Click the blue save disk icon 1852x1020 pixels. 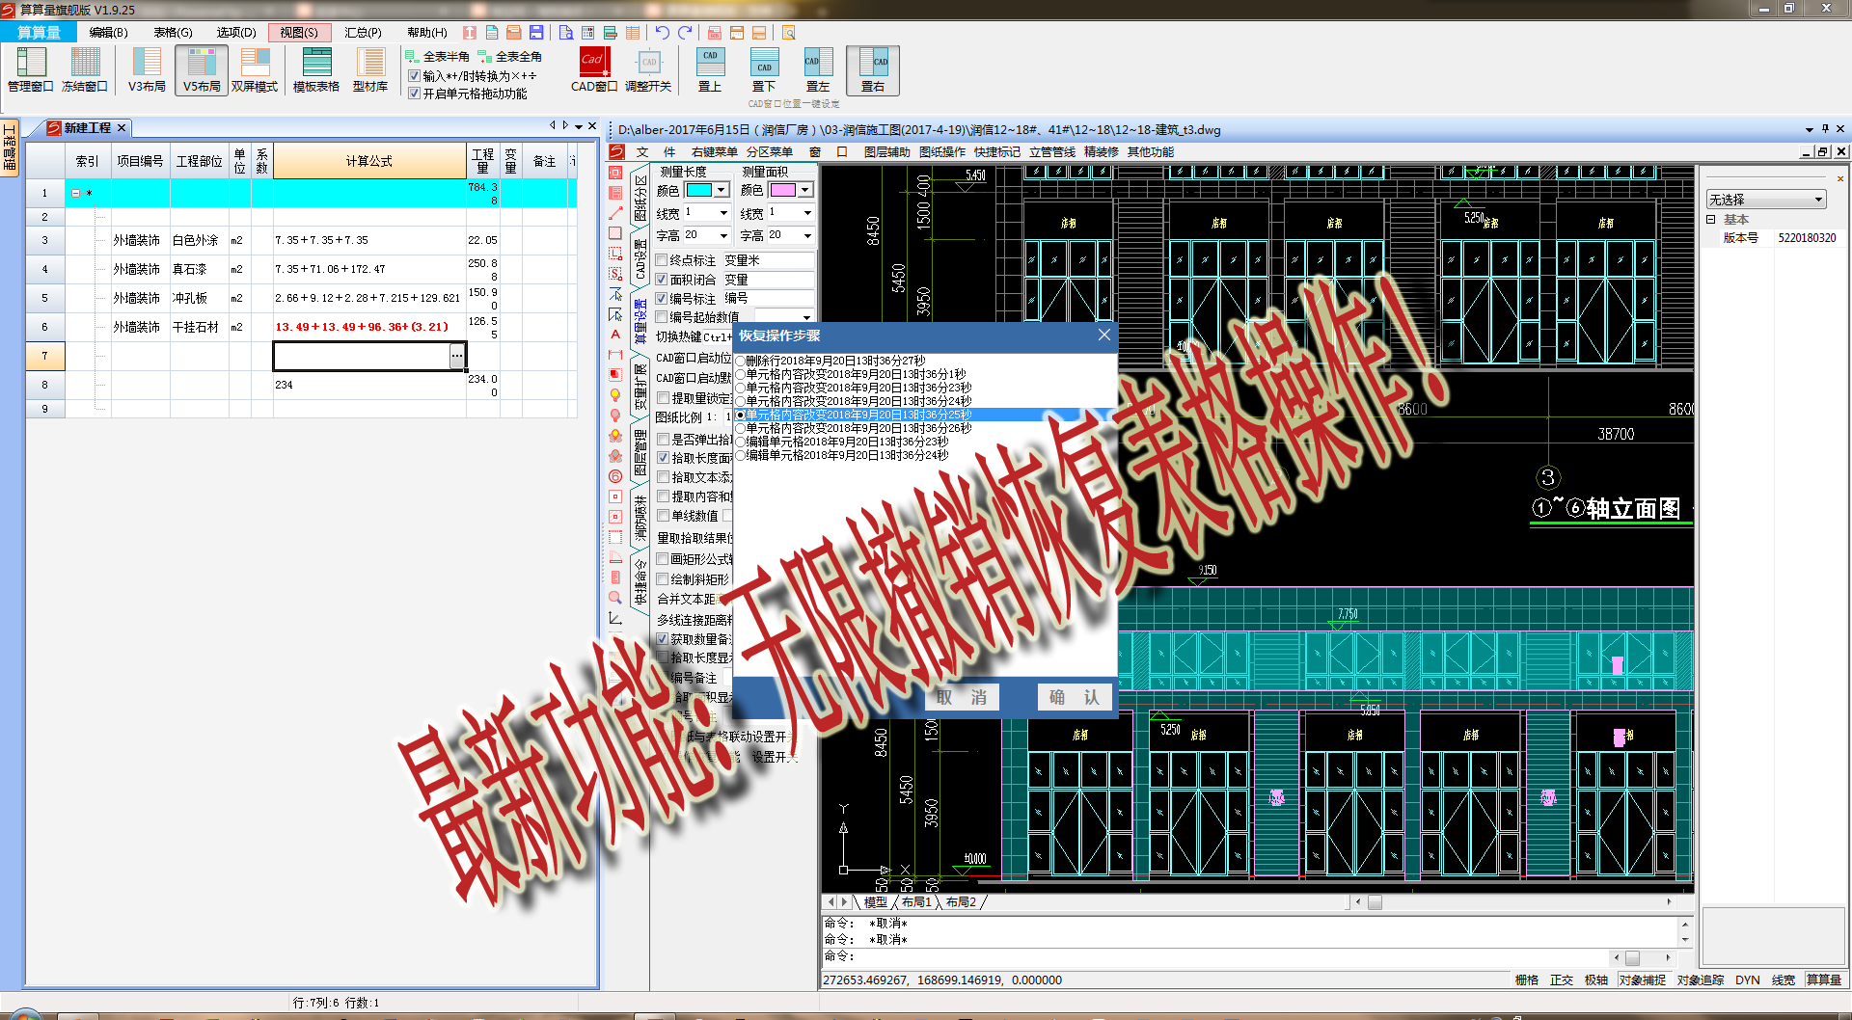coord(537,33)
